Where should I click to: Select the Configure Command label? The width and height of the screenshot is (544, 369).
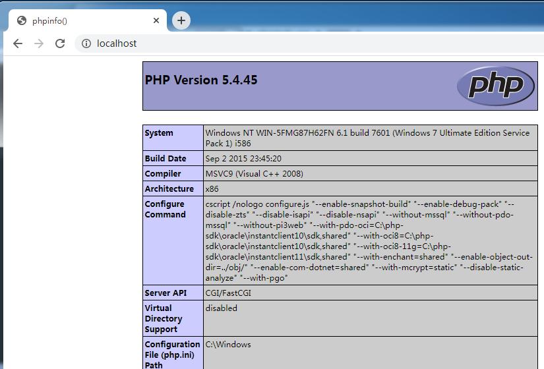[165, 209]
